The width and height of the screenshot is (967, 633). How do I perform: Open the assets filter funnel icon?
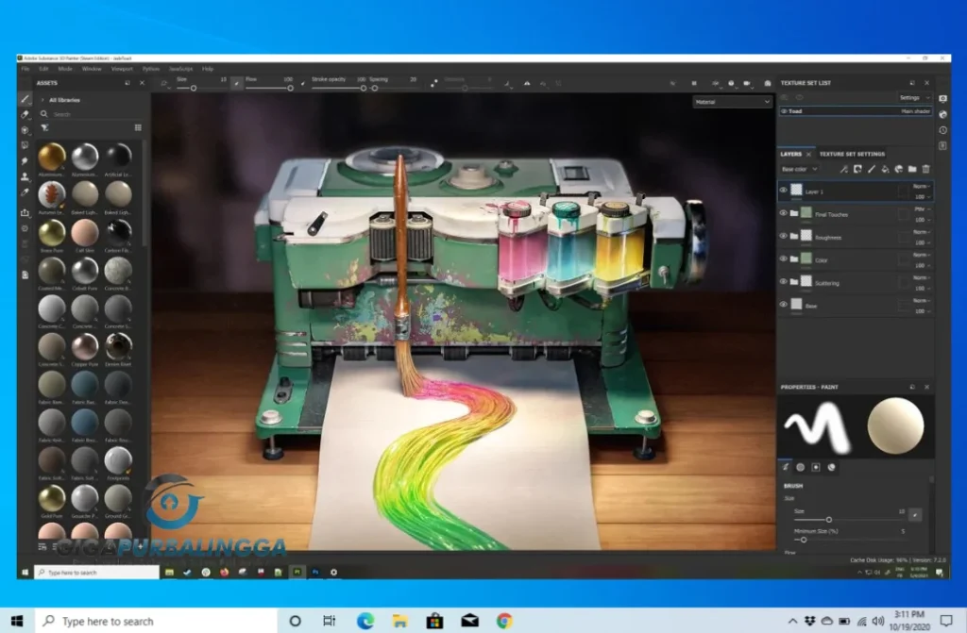pos(44,127)
